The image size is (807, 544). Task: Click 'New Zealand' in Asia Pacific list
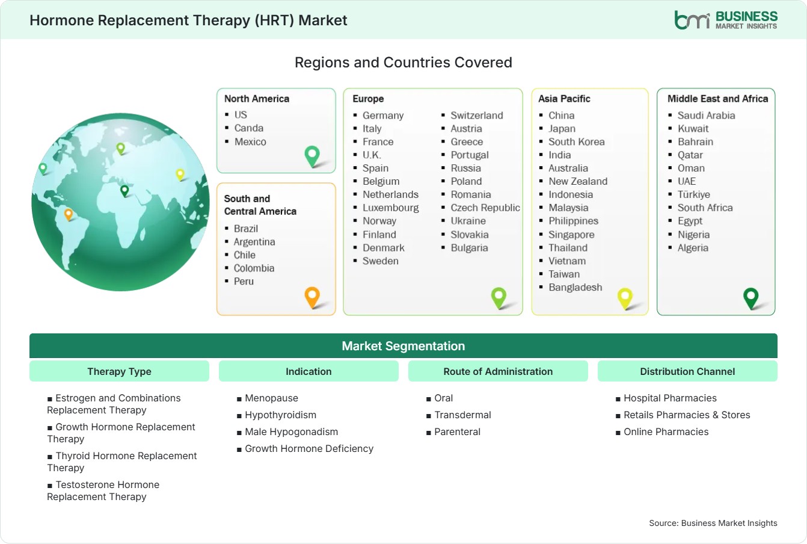click(x=578, y=182)
